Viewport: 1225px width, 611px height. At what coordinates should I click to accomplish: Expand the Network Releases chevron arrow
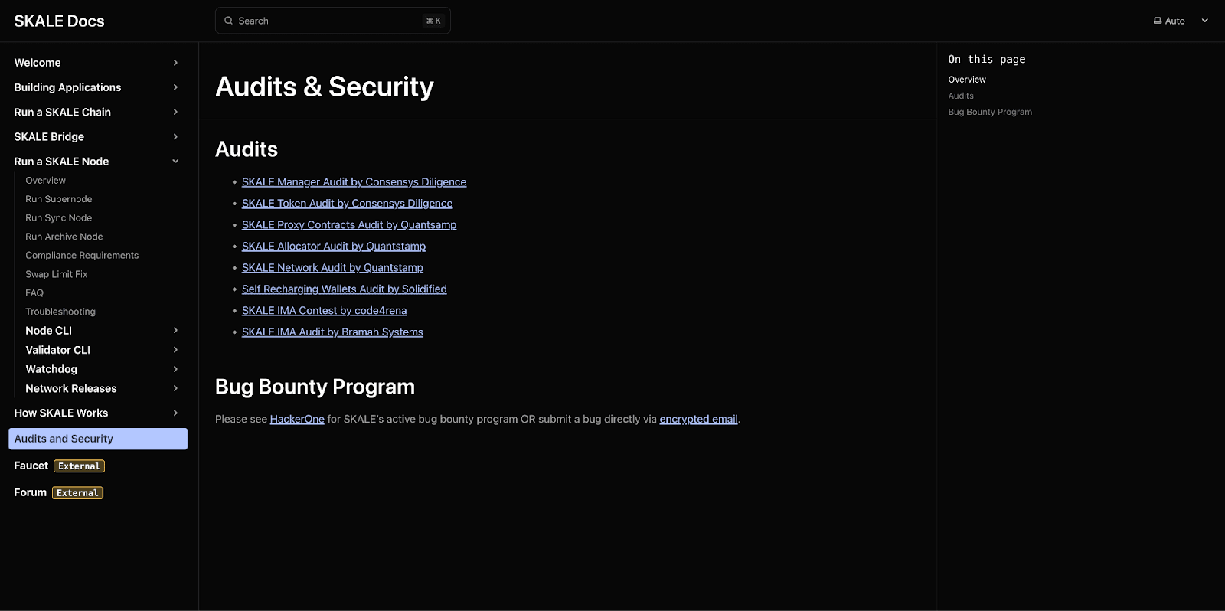pos(175,389)
